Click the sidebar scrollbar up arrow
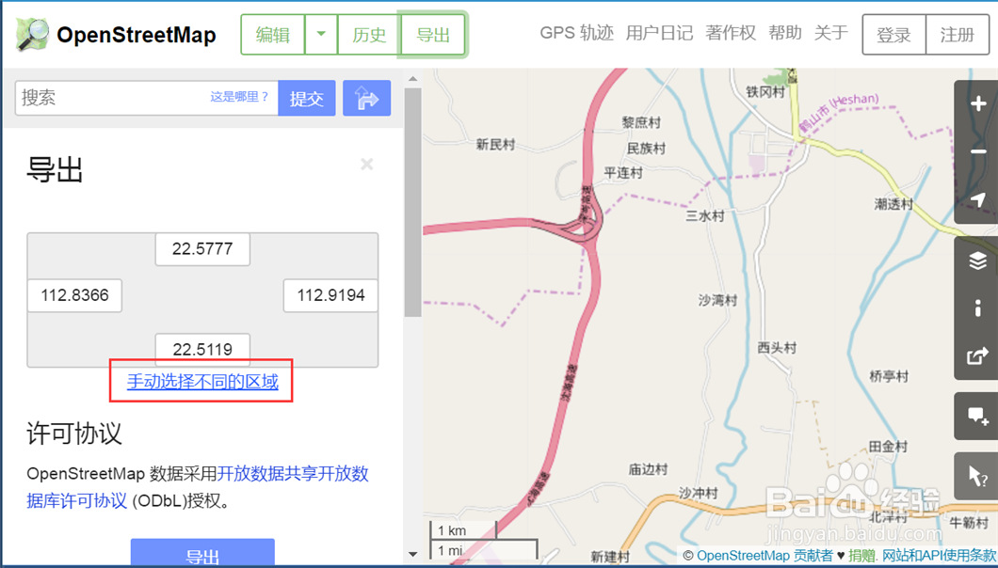 pos(412,78)
